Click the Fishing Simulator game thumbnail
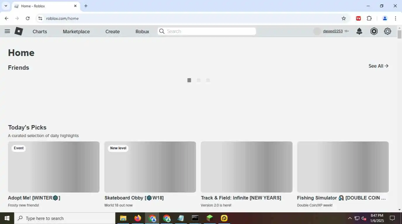Image resolution: width=402 pixels, height=224 pixels. coord(343,167)
